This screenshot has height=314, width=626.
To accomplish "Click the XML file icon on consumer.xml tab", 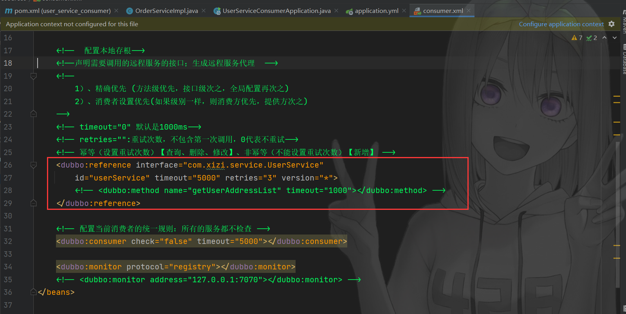I will coord(417,11).
